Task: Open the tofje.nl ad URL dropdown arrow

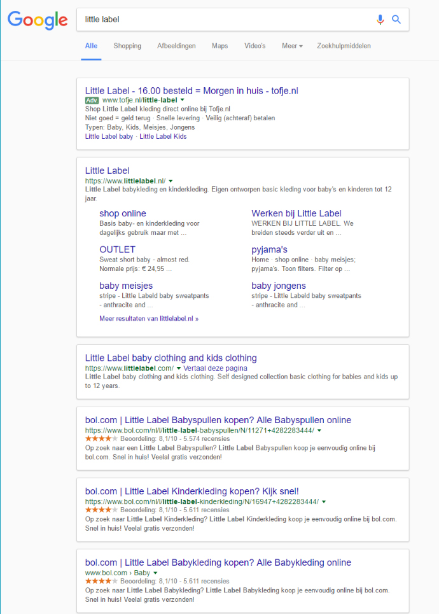Action: [x=183, y=101]
